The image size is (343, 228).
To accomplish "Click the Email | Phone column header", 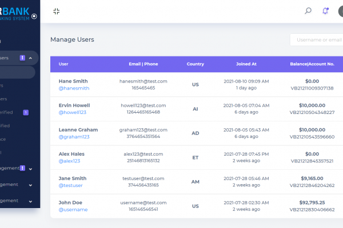I will 143,64.
